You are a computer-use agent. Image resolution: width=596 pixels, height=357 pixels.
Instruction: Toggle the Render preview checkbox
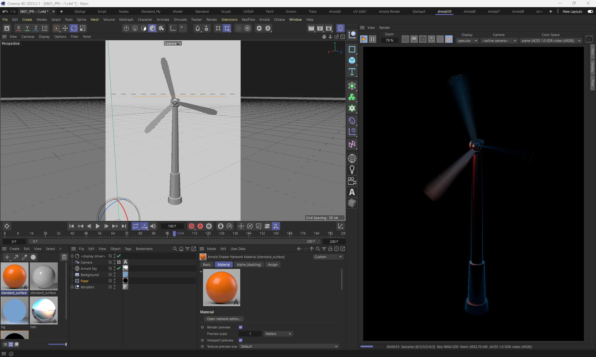241,327
